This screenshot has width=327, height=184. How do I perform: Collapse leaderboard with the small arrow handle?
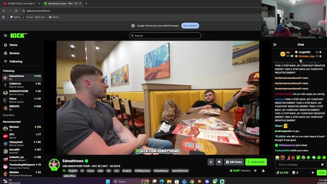pos(301,61)
